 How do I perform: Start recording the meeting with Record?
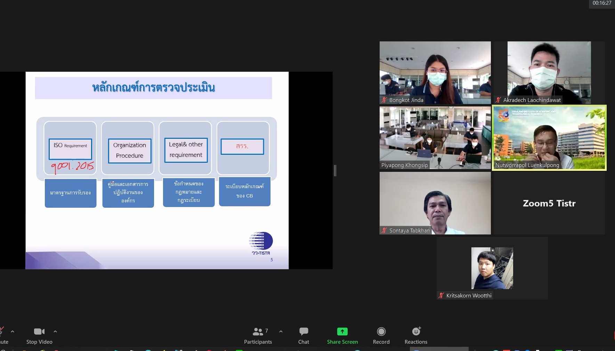pos(381,336)
